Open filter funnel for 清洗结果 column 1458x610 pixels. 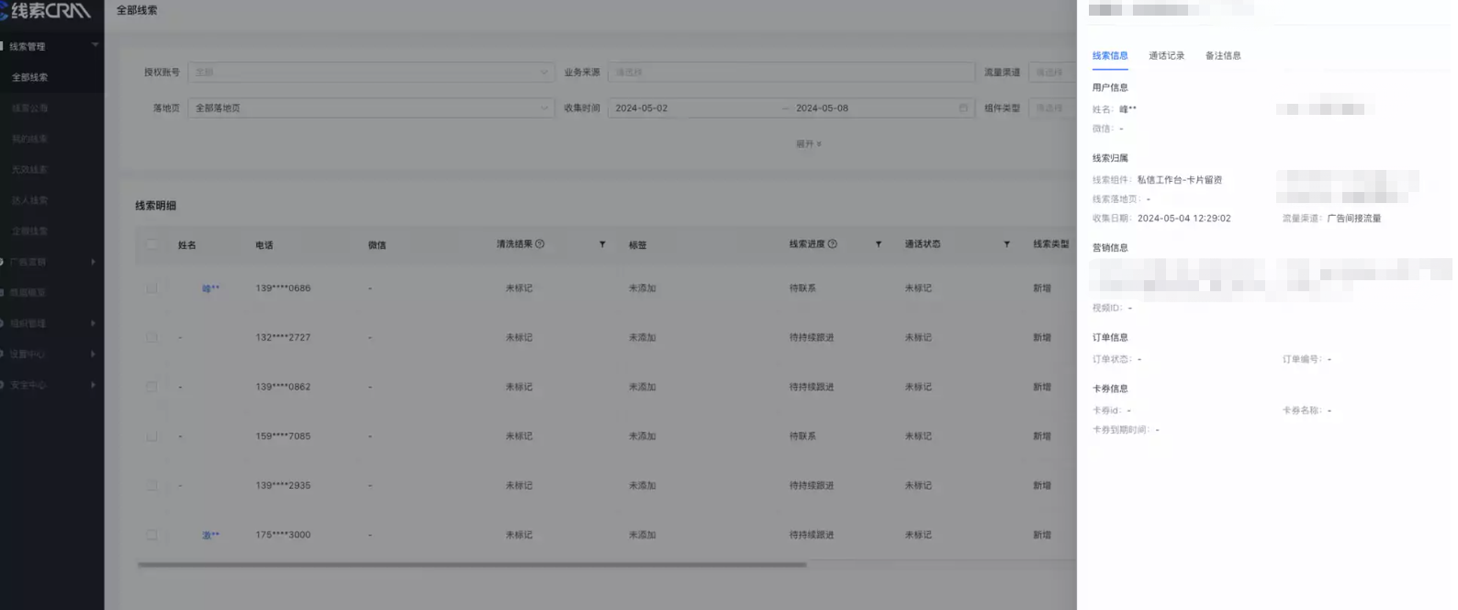[x=602, y=244]
